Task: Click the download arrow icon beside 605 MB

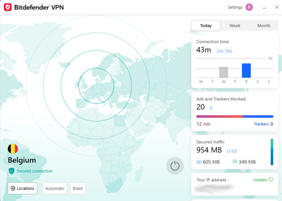Action: point(199,162)
